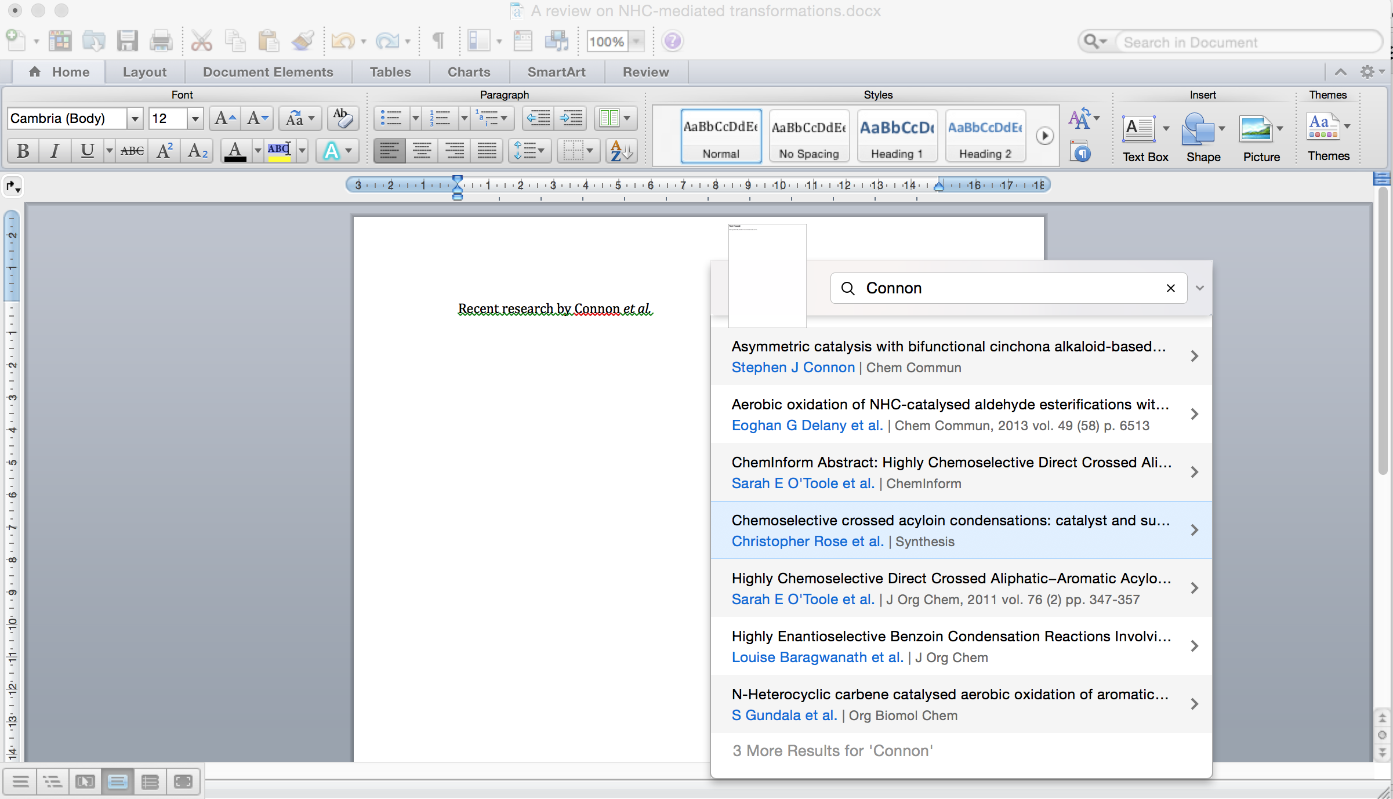This screenshot has height=799, width=1393.
Task: Click the Underline formatting icon
Action: [x=86, y=152]
